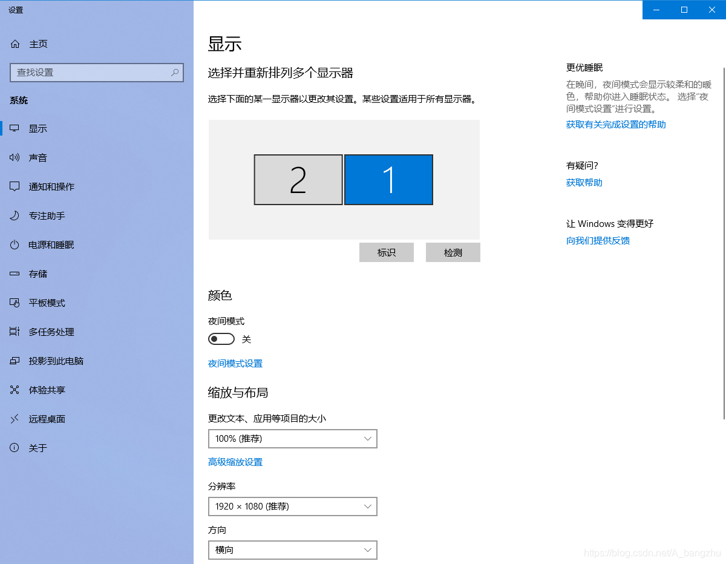Click the sound speaker icon
The height and width of the screenshot is (564, 726).
[x=15, y=158]
